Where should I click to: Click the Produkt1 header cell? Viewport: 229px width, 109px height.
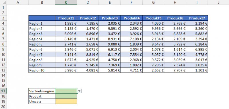tap(66, 18)
